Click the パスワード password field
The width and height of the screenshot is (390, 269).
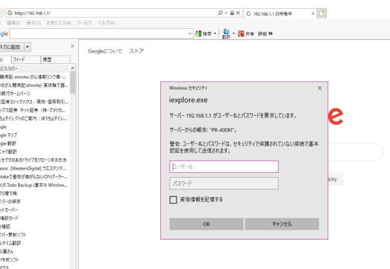(224, 183)
